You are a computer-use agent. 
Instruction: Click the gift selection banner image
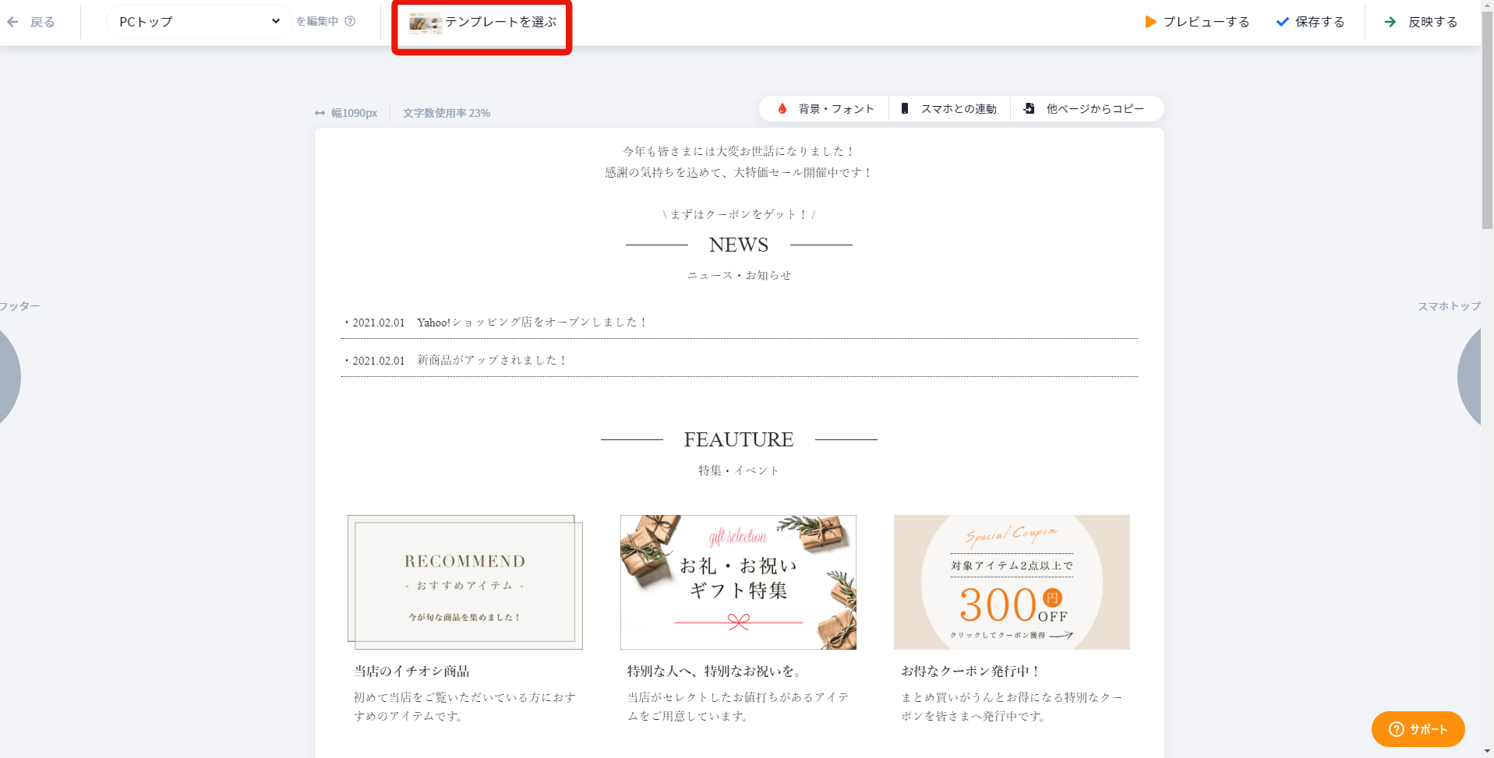coord(738,582)
